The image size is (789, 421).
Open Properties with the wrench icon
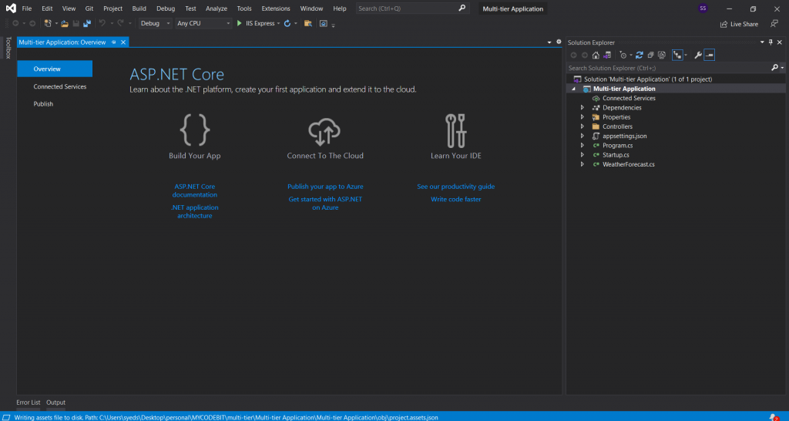click(698, 55)
